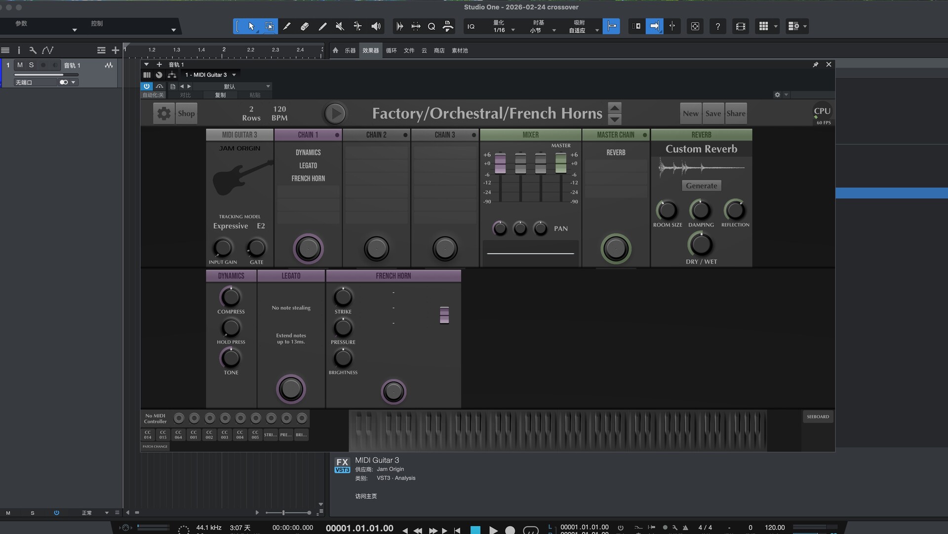Click the Generate reverb button

click(x=701, y=186)
